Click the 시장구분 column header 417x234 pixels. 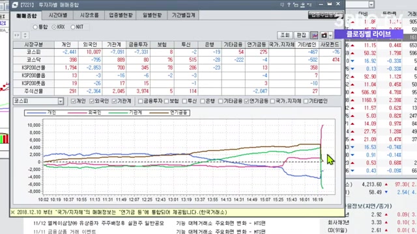click(34, 45)
